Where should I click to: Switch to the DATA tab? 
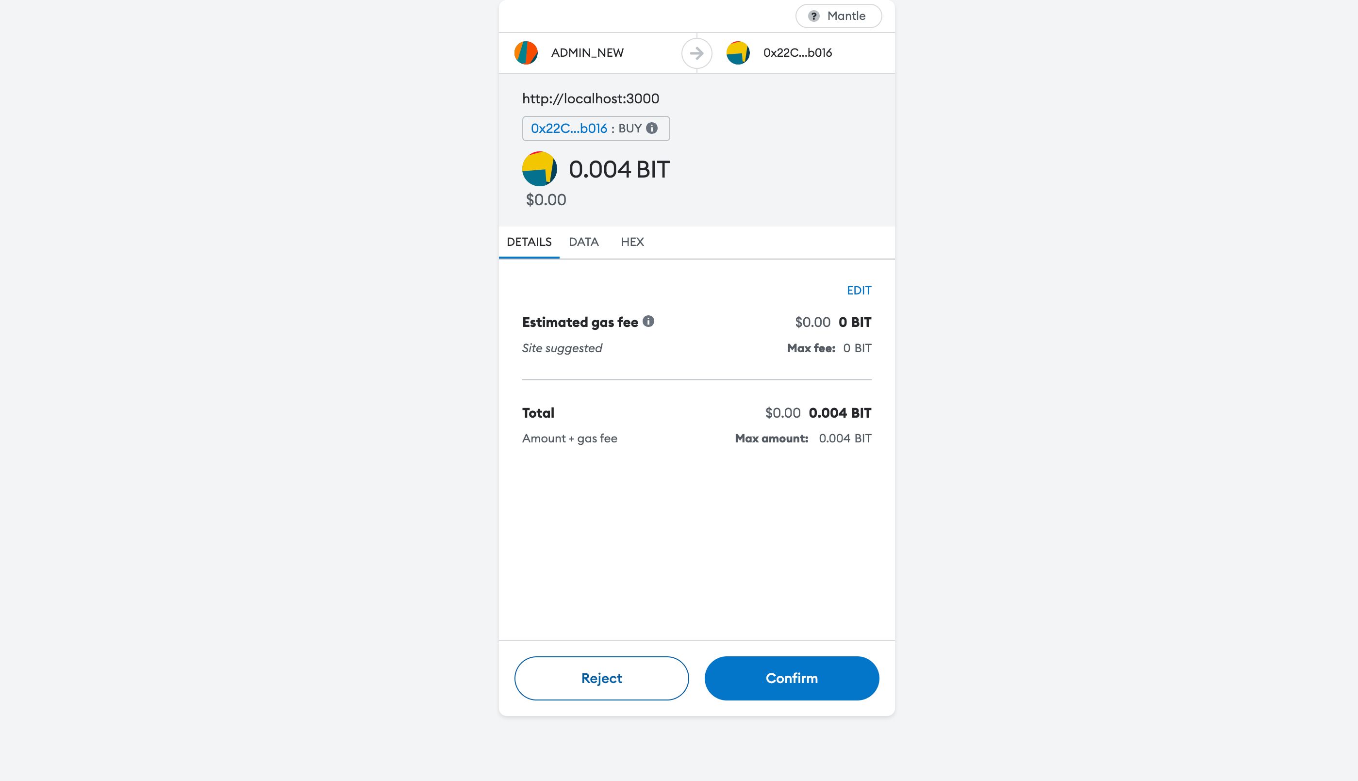[584, 242]
